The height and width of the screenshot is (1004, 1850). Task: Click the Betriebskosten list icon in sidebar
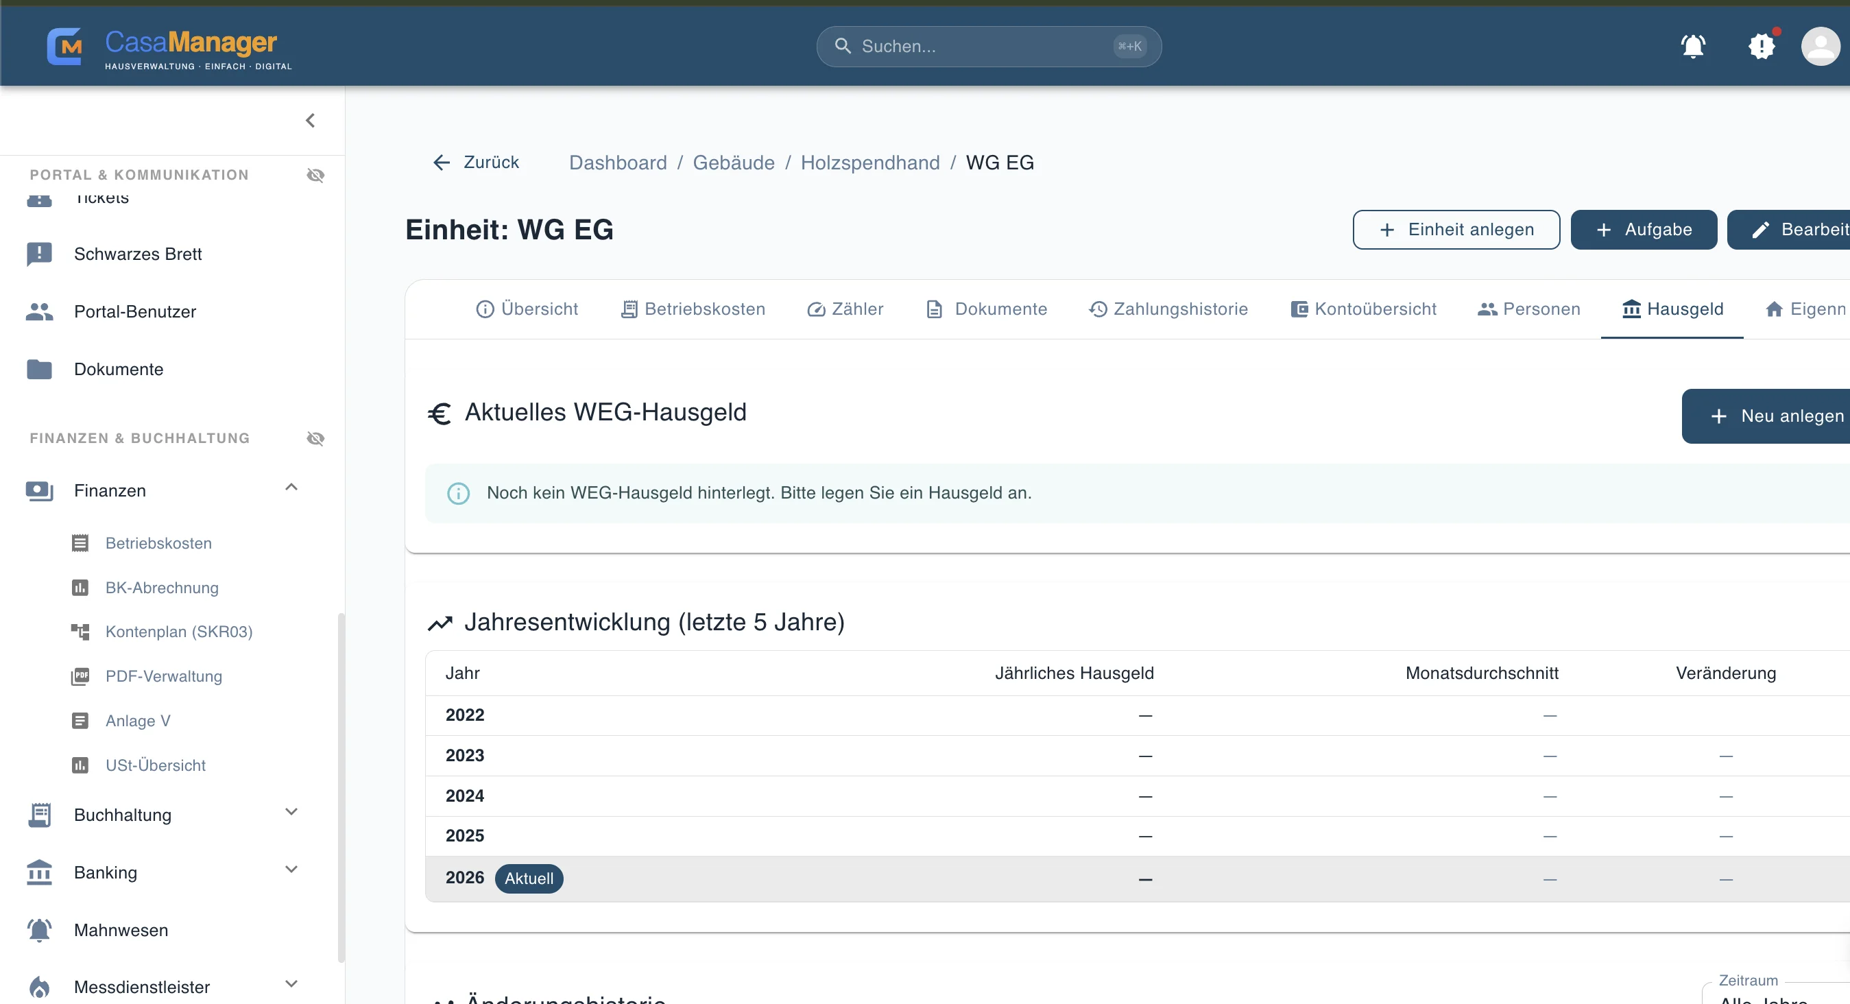coord(80,544)
